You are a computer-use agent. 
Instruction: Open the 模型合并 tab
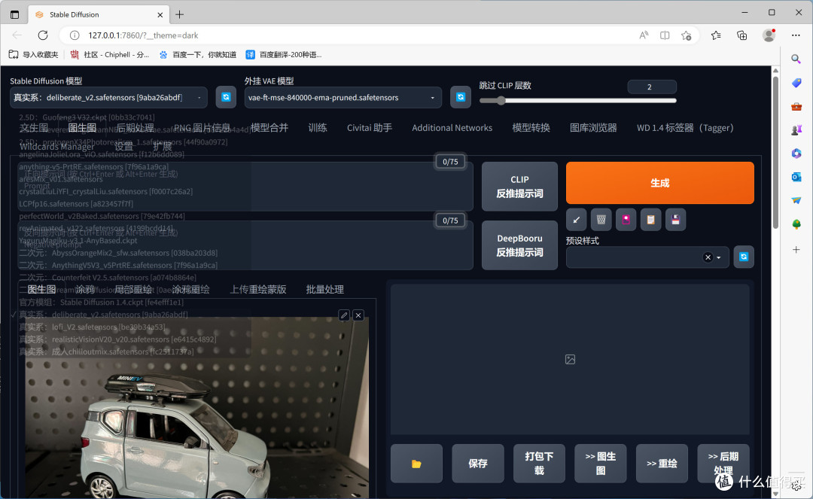click(269, 127)
